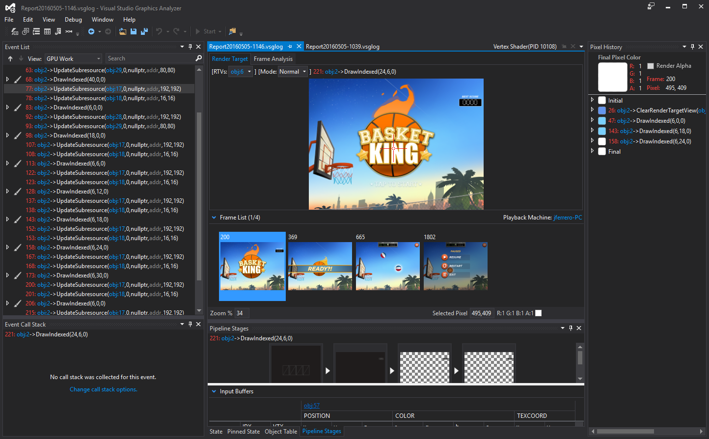Click the Event List Search field
The image size is (709, 439).
(x=150, y=58)
